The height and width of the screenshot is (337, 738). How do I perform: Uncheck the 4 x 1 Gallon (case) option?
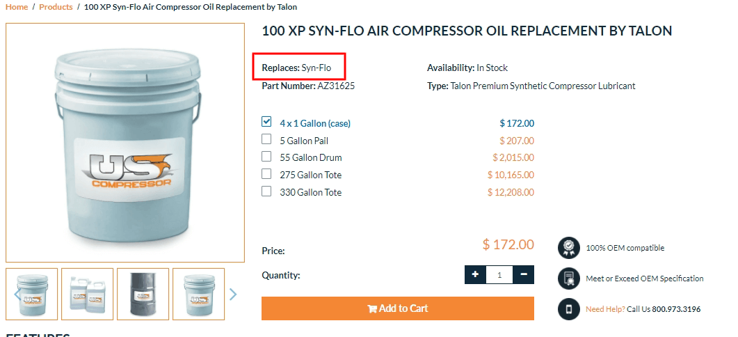(266, 122)
